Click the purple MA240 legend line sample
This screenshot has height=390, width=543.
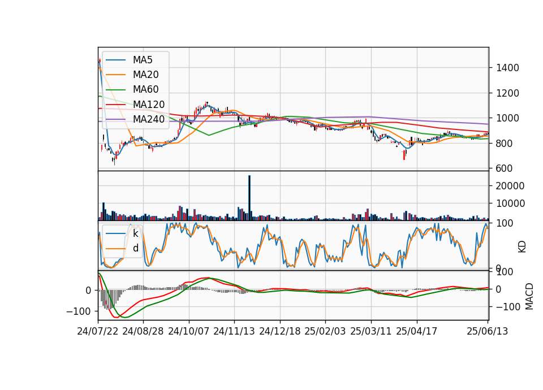point(115,119)
